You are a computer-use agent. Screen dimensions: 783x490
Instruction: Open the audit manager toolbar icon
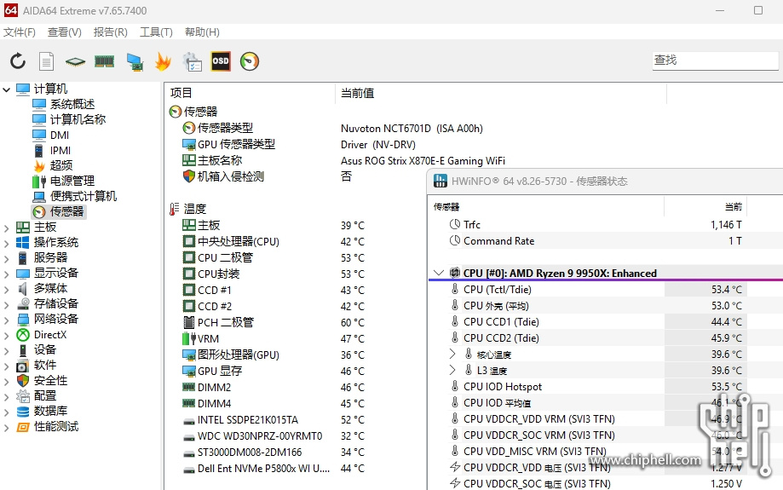click(x=193, y=62)
